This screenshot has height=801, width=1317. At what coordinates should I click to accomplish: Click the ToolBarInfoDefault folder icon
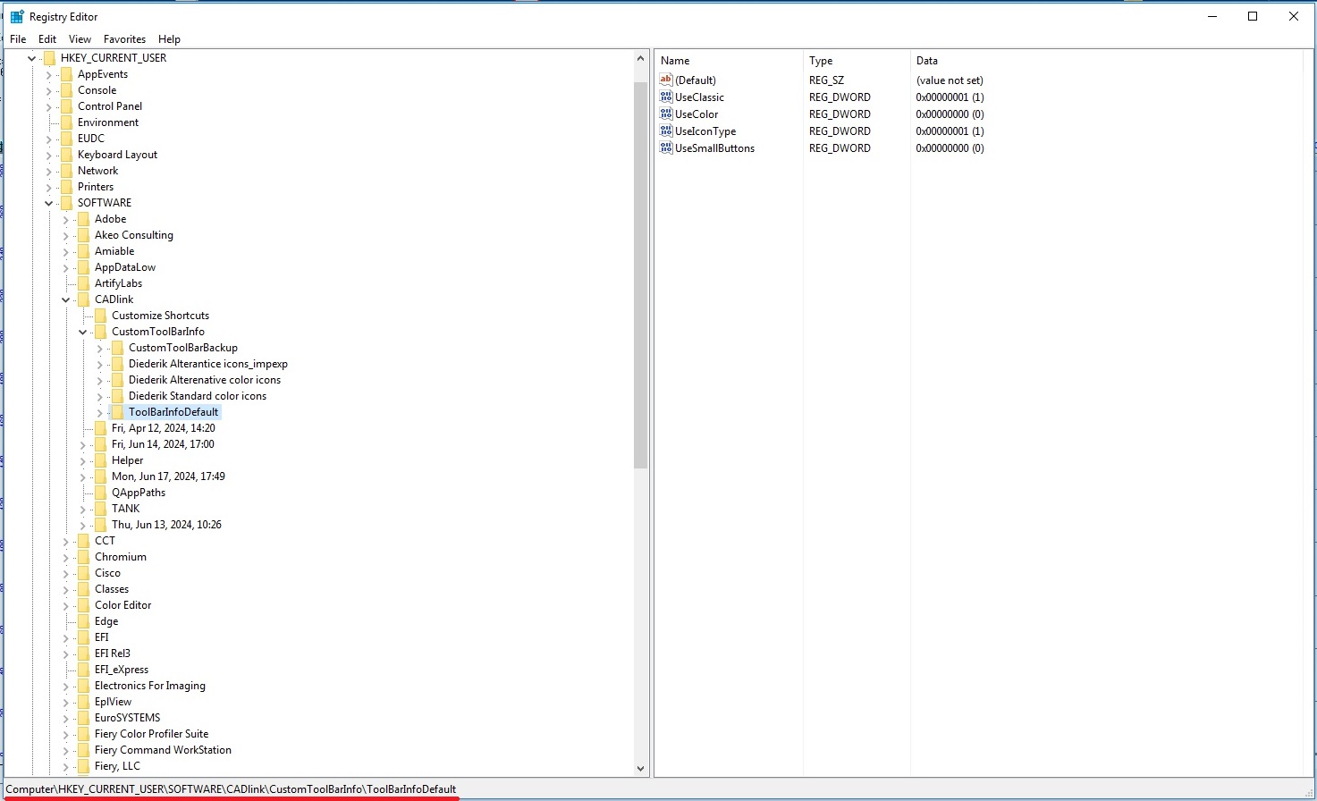pyautogui.click(x=117, y=412)
